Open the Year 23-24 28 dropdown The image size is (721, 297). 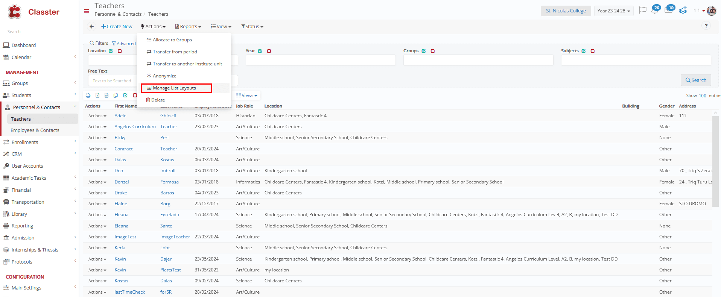[x=614, y=11]
